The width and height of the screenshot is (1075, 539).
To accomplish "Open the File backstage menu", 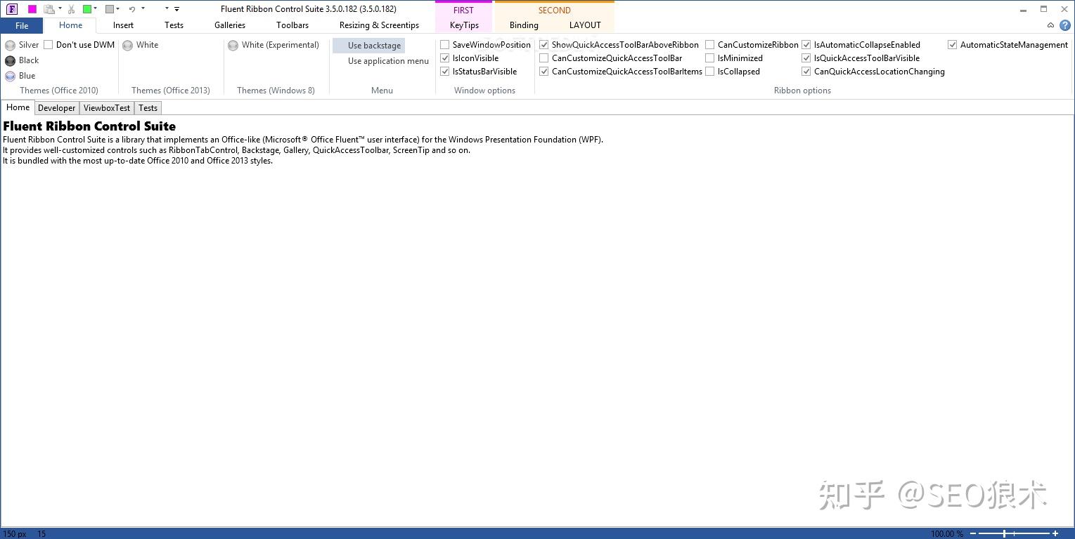I will click(x=22, y=25).
